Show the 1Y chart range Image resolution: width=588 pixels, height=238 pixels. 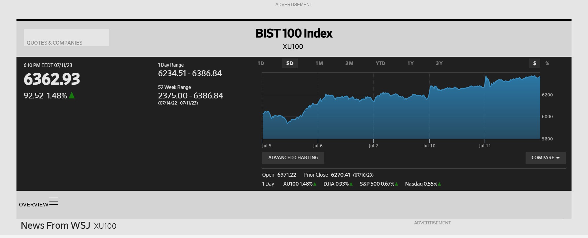pos(411,63)
